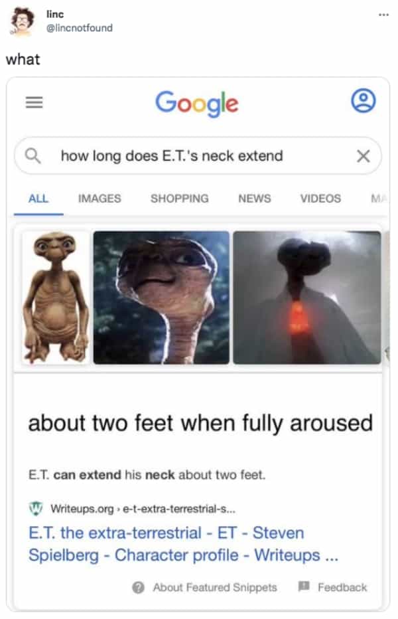Open the glowing heart E.T. image
The height and width of the screenshot is (619, 398).
pyautogui.click(x=307, y=298)
